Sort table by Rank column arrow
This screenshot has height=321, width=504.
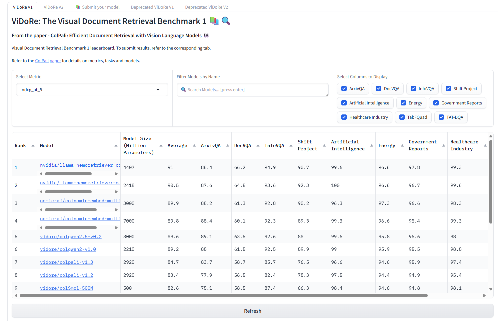pos(33,145)
